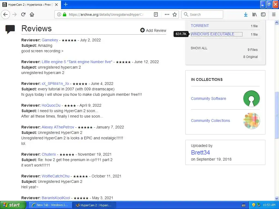
Task: Open WolfieCatchChu reviewer profile
Action: pos(56,176)
